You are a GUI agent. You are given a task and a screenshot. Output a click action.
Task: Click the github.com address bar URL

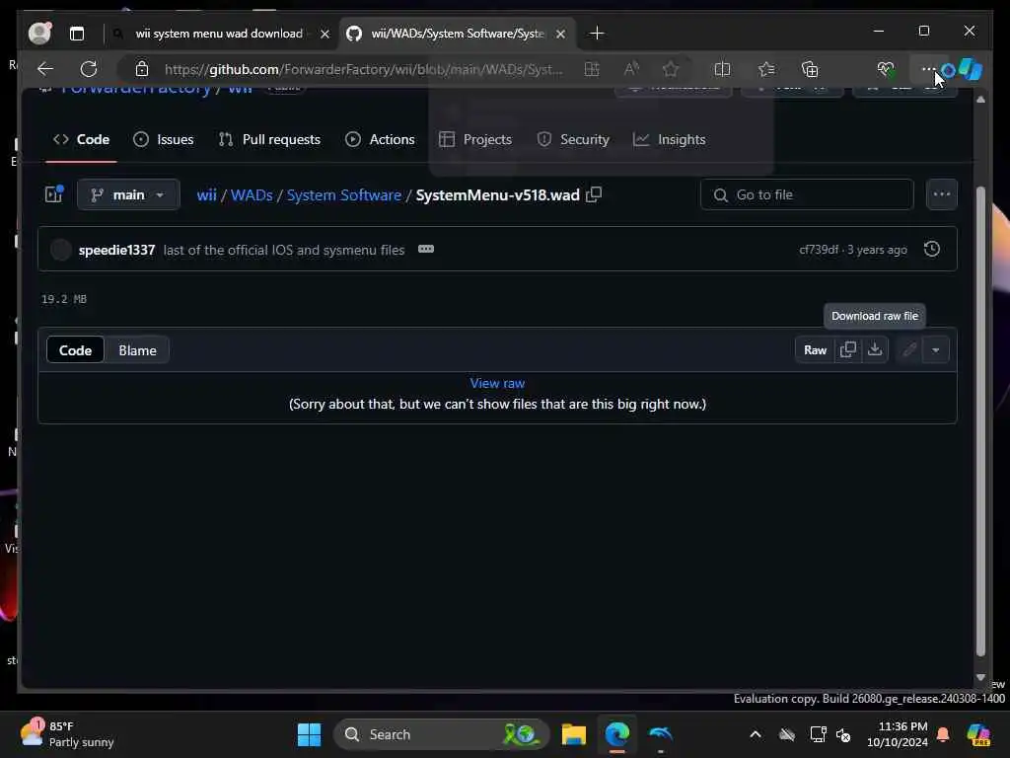click(363, 69)
